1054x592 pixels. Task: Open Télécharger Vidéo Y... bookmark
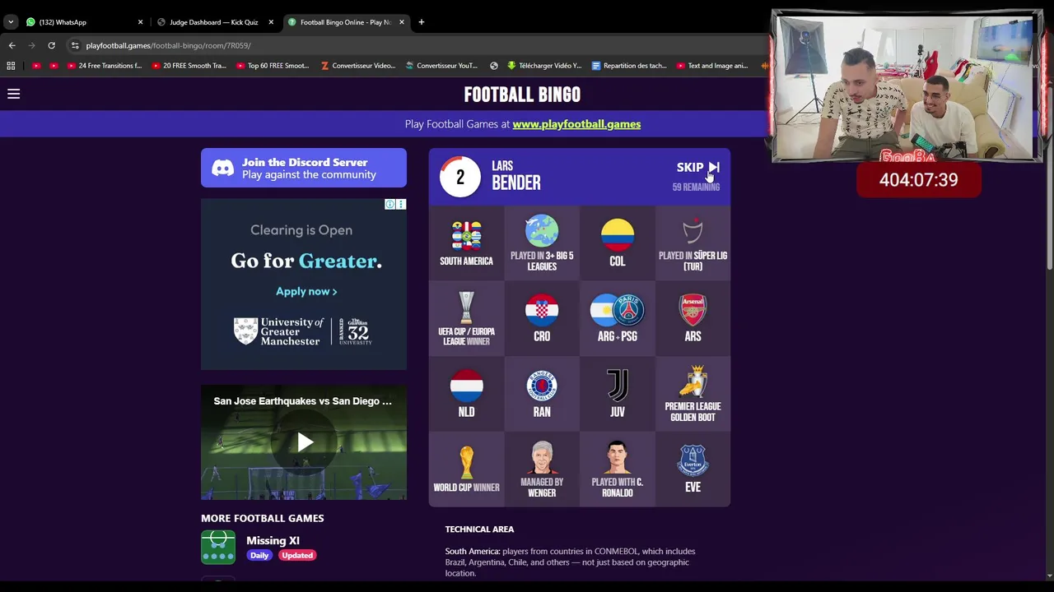[544, 66]
